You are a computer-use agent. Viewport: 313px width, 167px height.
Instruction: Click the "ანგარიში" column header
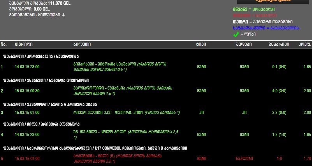[279, 44]
